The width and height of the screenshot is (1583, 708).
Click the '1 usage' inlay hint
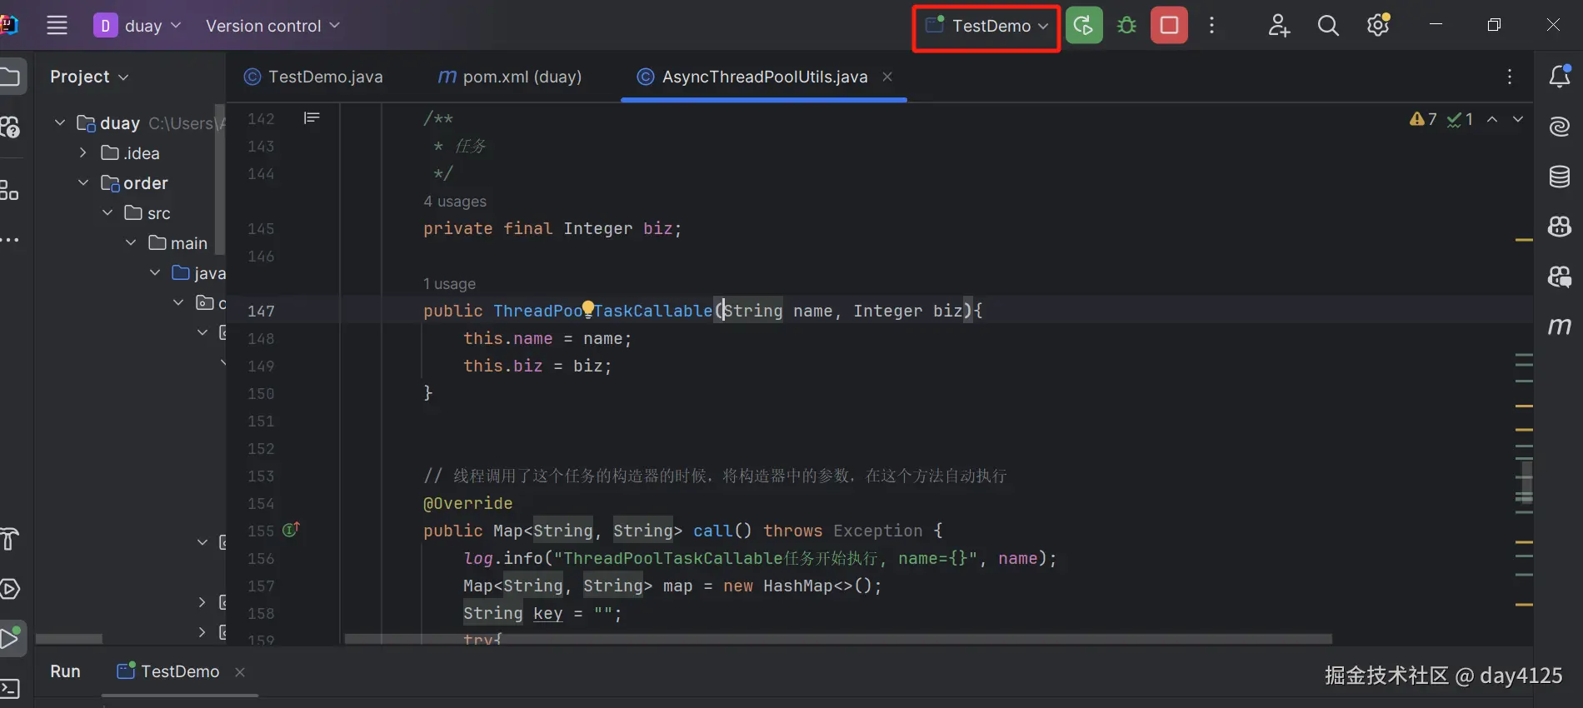click(449, 284)
